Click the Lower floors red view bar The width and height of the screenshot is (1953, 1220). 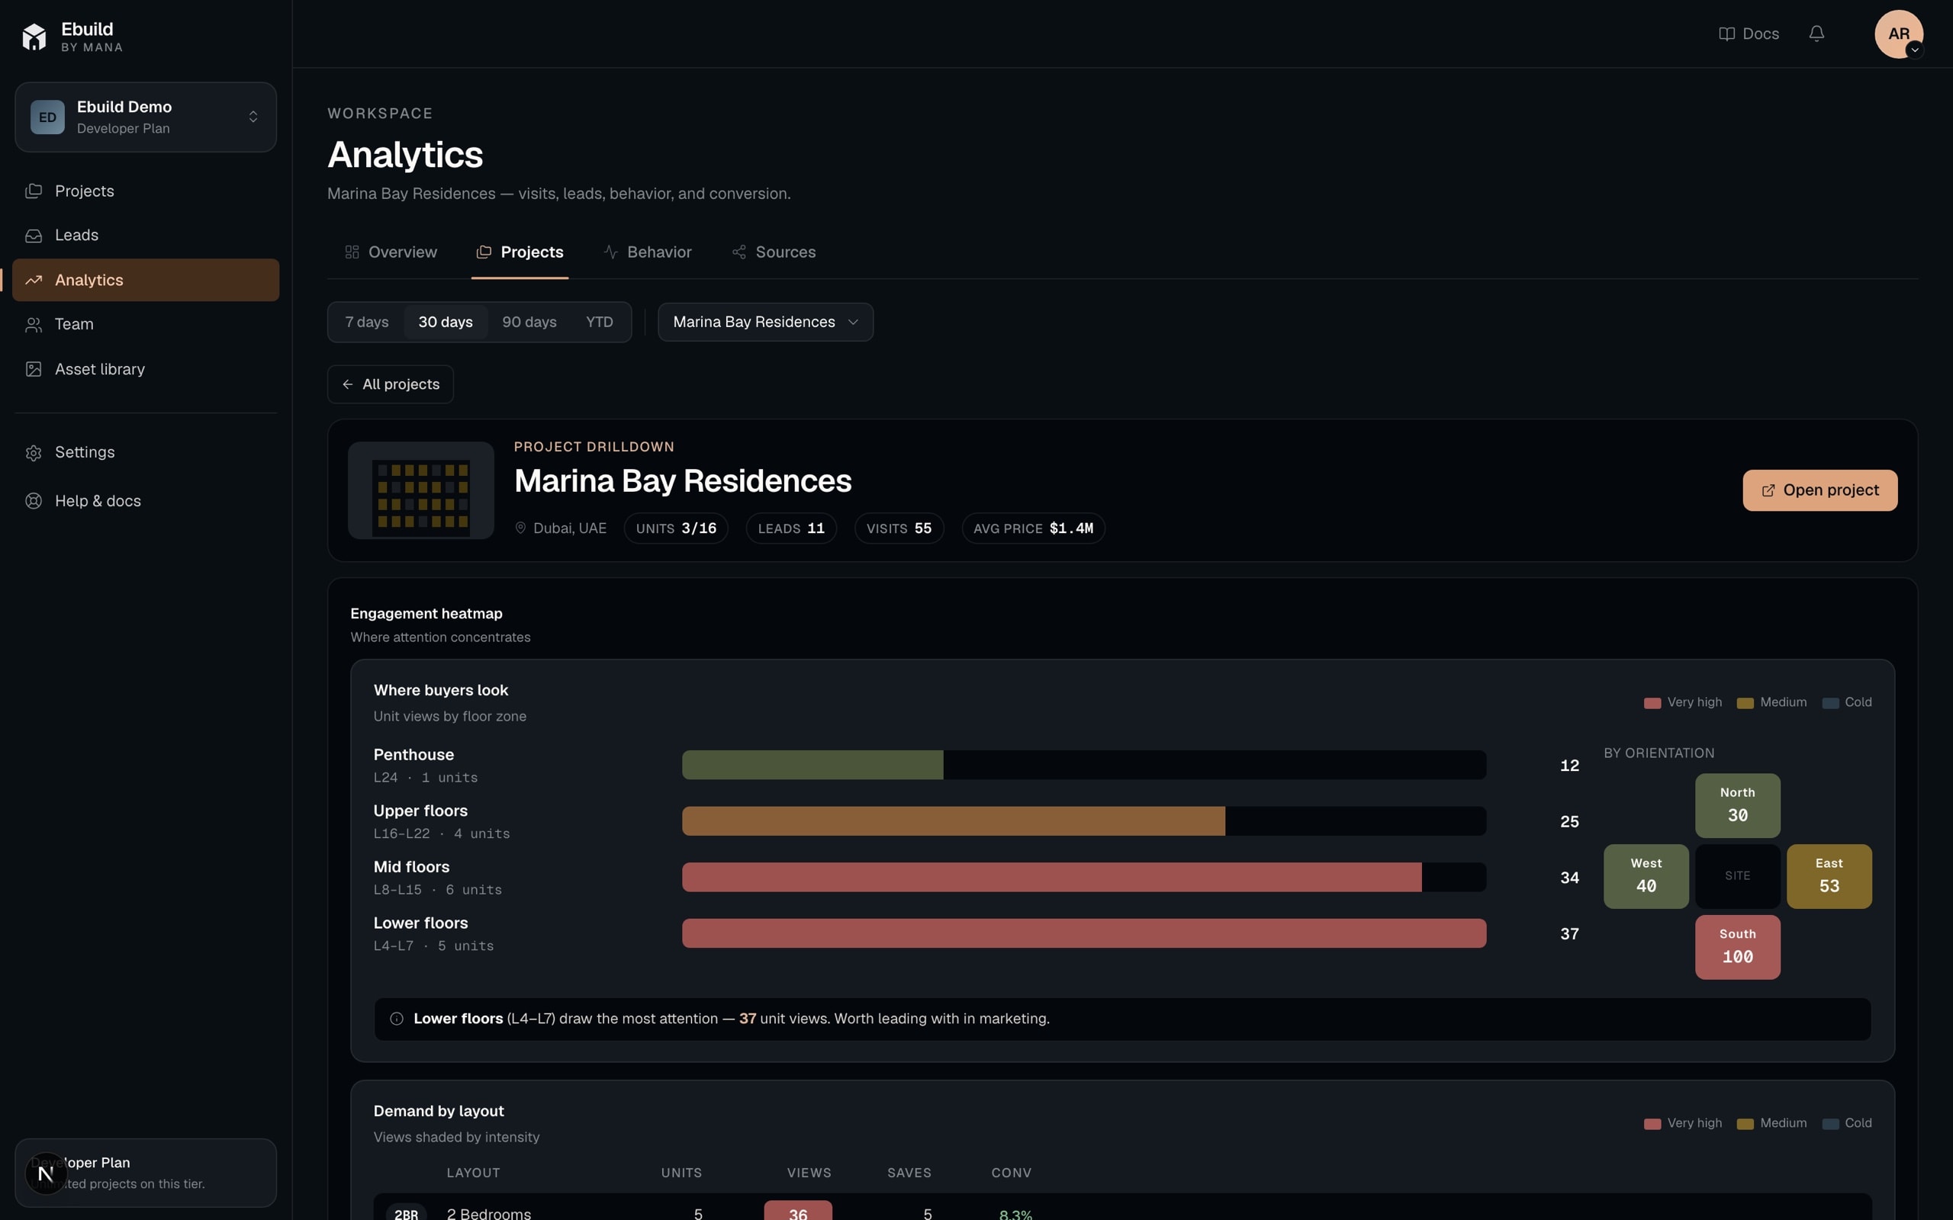pos(1084,933)
